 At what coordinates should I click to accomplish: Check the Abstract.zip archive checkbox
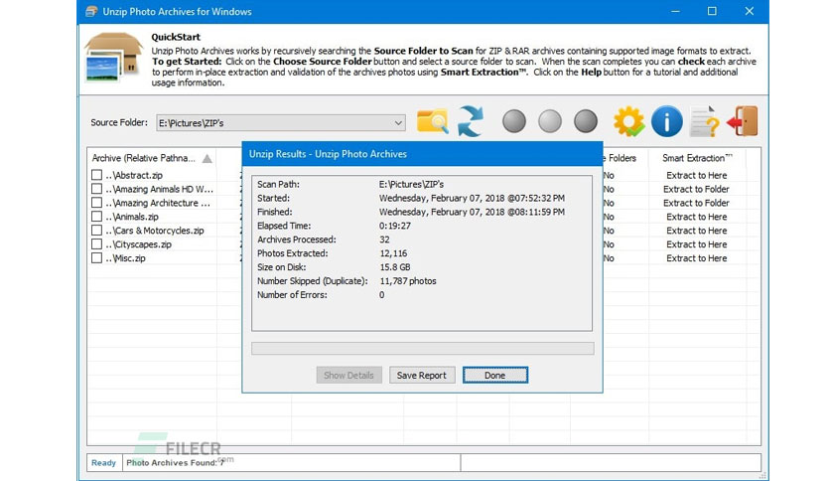97,175
